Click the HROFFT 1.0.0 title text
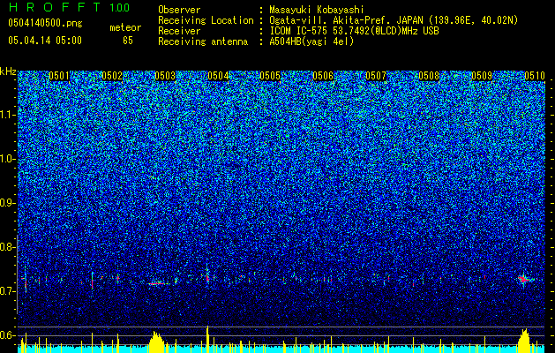This screenshot has width=555, height=353. point(69,7)
